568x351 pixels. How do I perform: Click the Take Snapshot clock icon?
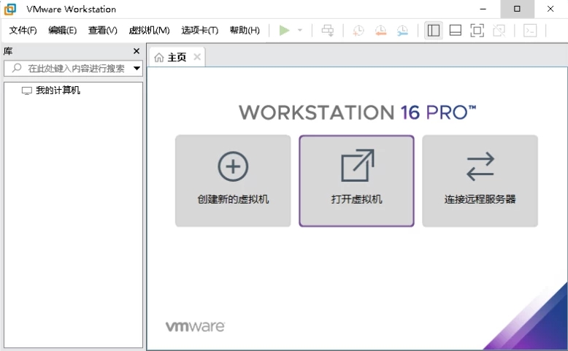pos(358,31)
